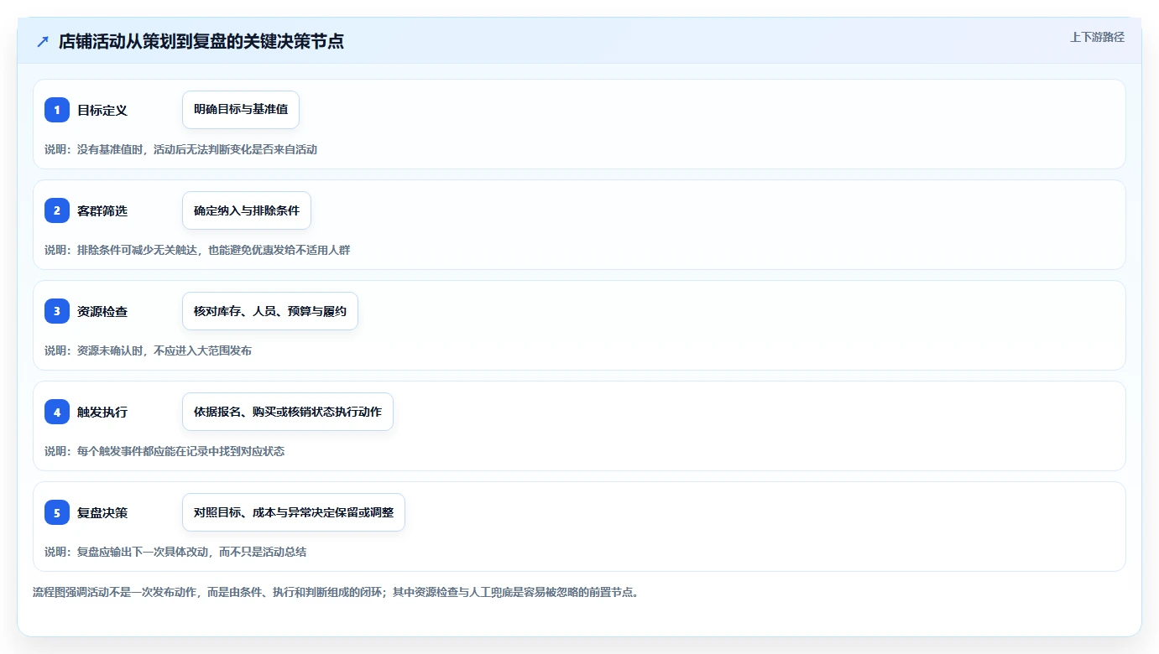Click the title 店铺活动从策划到复盘的关键决策节点
The image size is (1159, 654).
201,41
